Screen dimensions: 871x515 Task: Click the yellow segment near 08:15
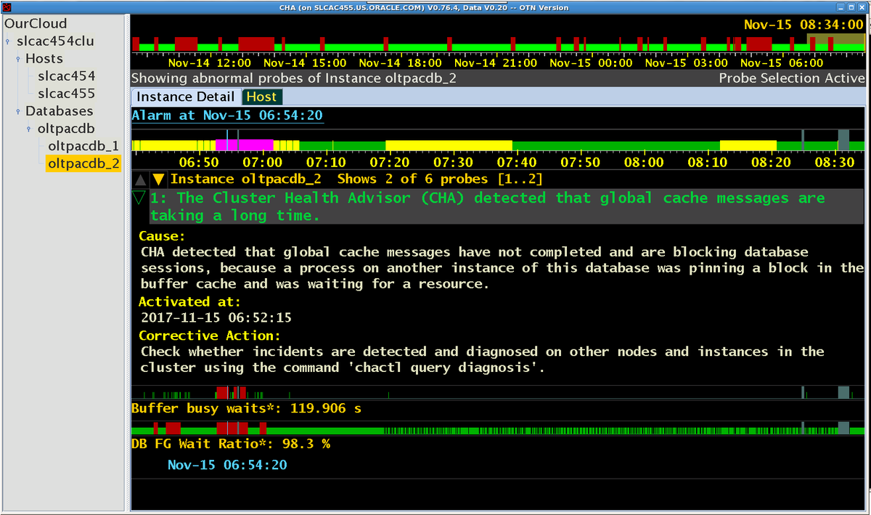tap(748, 145)
